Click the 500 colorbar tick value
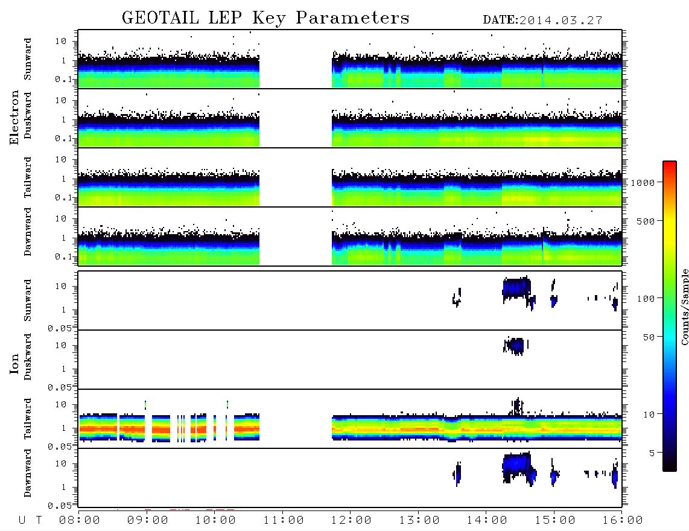Image resolution: width=689 pixels, height=531 pixels. 646,221
